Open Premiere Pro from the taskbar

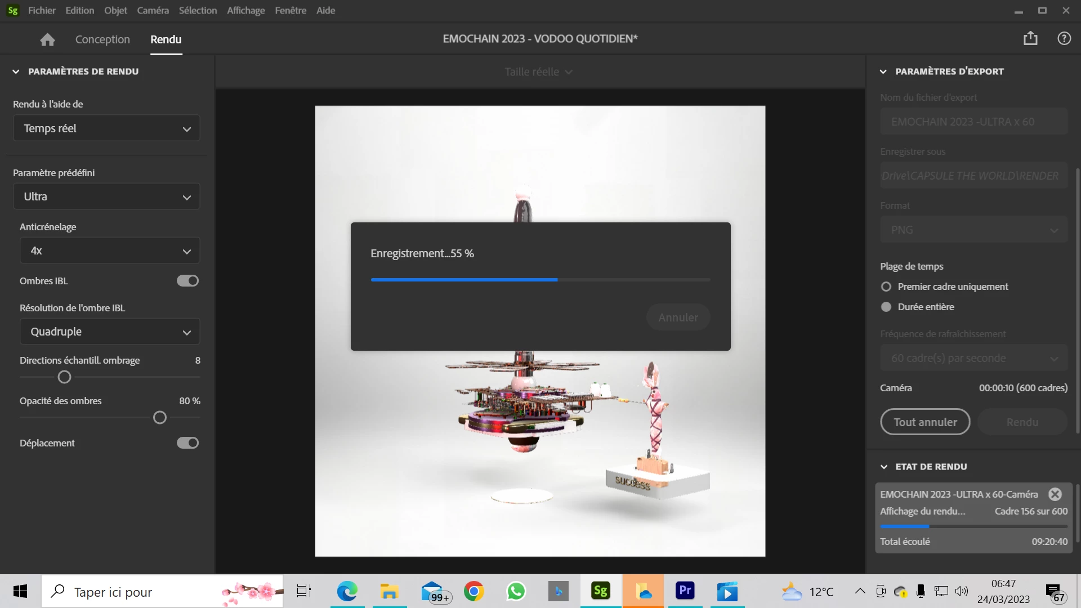[x=685, y=591]
